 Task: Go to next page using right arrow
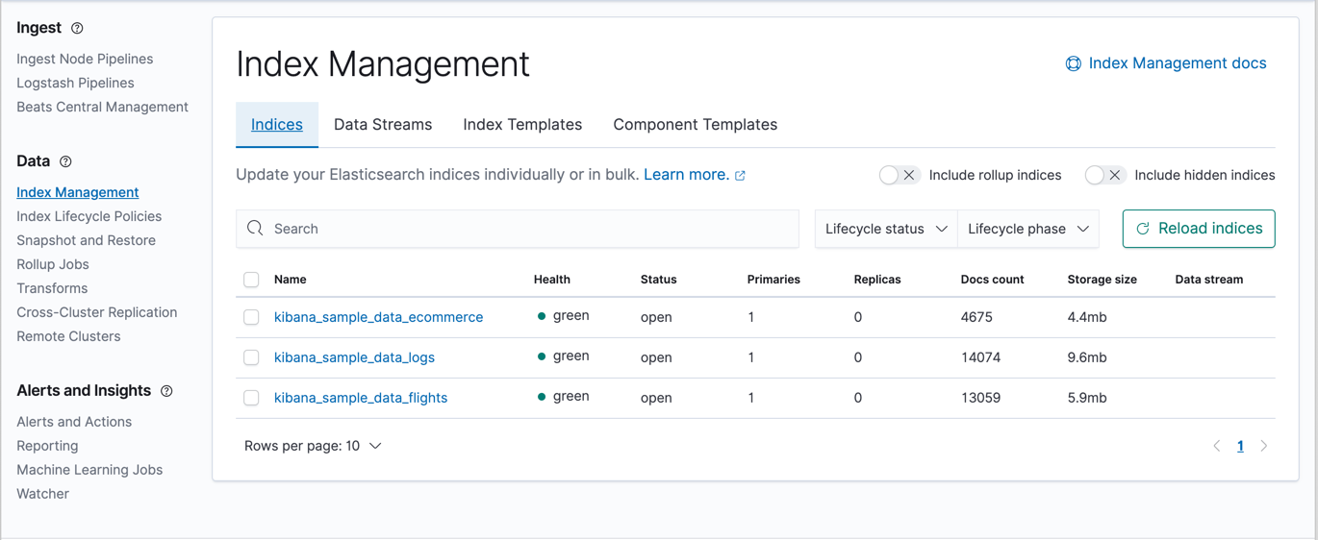tap(1264, 446)
